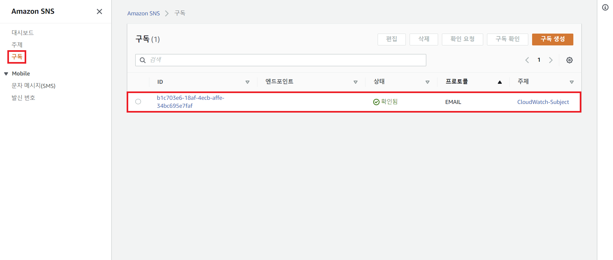Click the 구독 (1) heading

(x=148, y=39)
